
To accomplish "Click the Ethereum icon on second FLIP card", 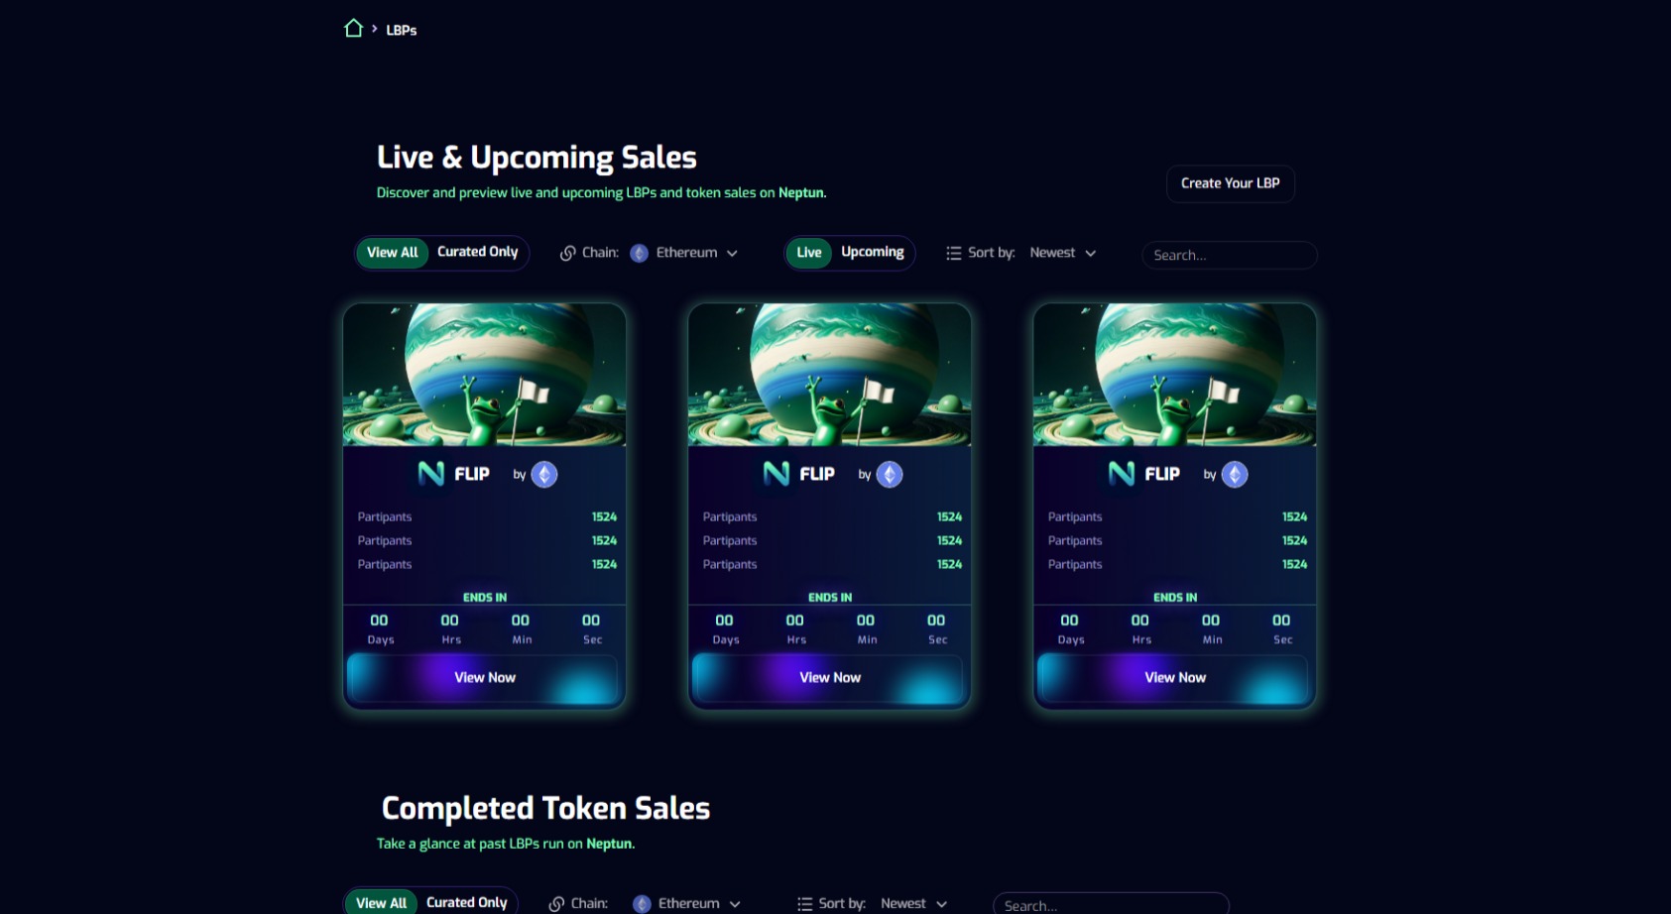I will point(890,475).
